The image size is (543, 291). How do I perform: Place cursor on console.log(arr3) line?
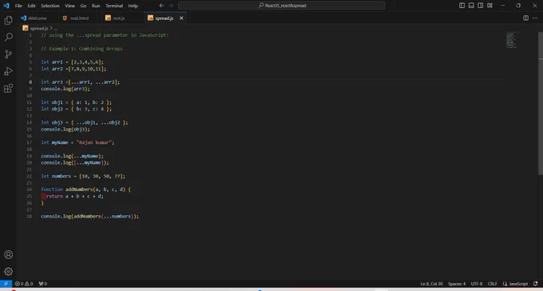pyautogui.click(x=65, y=89)
